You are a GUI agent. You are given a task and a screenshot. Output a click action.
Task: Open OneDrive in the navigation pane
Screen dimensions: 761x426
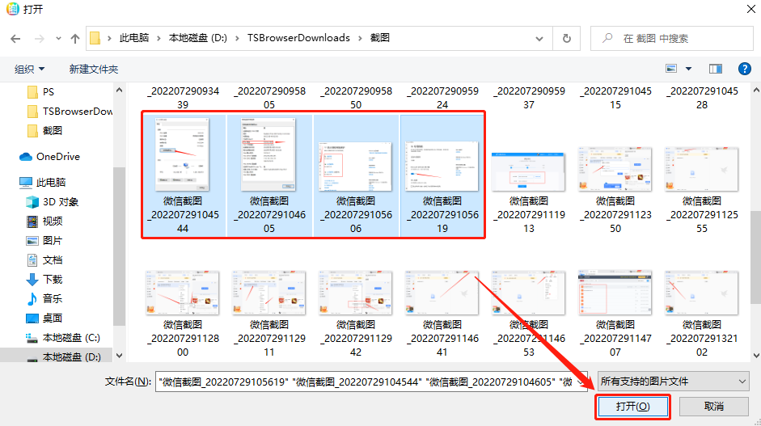point(57,156)
